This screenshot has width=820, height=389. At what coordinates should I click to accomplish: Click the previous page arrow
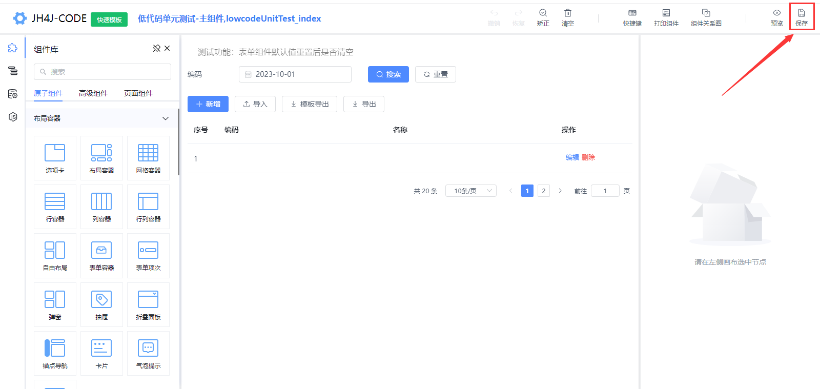pyautogui.click(x=510, y=191)
